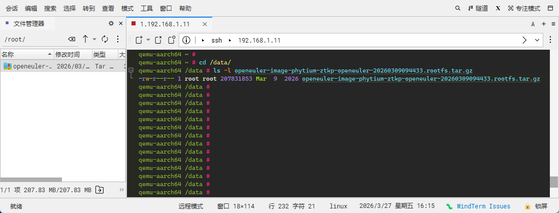559x213 pixels.
Task: Click the refresh icon in file manager
Action: coord(105,39)
